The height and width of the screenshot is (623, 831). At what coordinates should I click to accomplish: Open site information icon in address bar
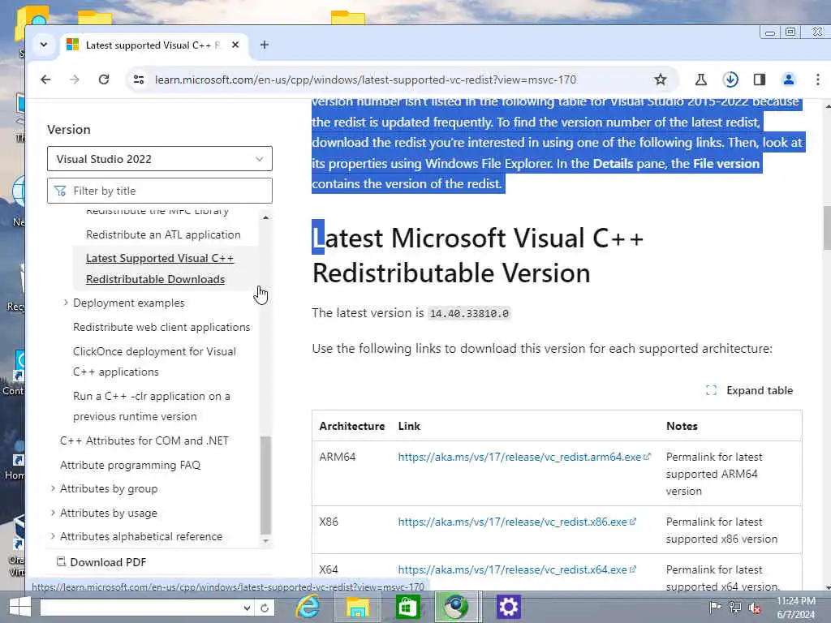coord(139,79)
